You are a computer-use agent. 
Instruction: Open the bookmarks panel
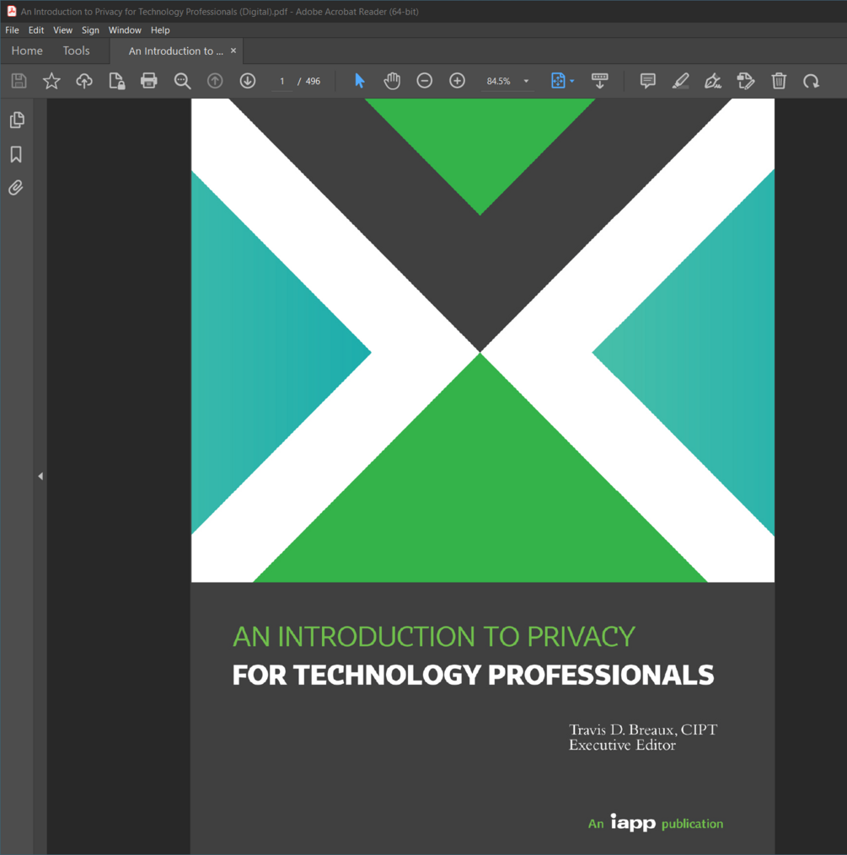coord(16,154)
